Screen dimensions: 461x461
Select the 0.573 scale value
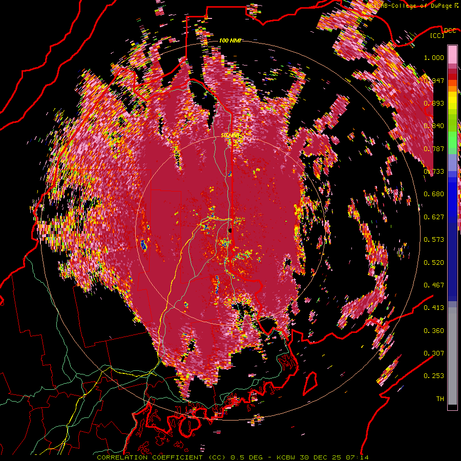434,240
